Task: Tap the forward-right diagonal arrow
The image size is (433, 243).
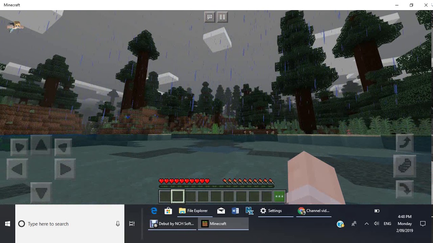Action: tap(63, 147)
